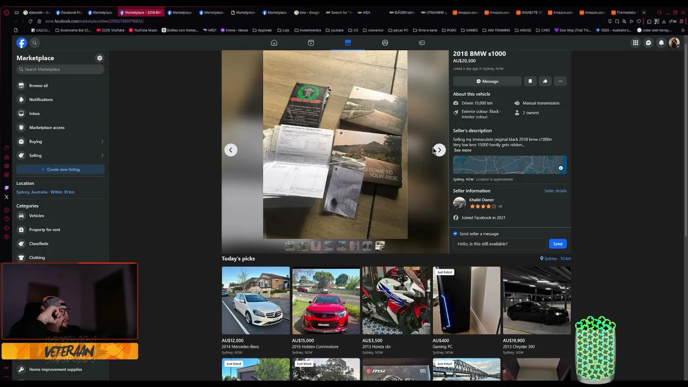Open the GAMES bookmarks folder
The image size is (688, 387).
(x=469, y=30)
